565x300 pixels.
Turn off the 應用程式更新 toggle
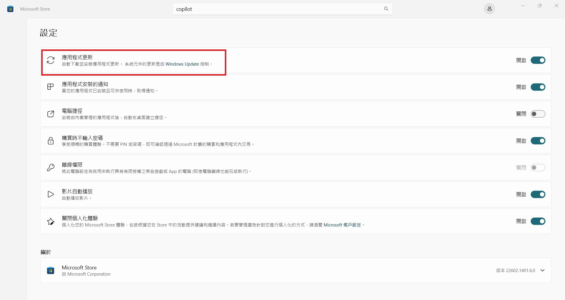click(538, 60)
